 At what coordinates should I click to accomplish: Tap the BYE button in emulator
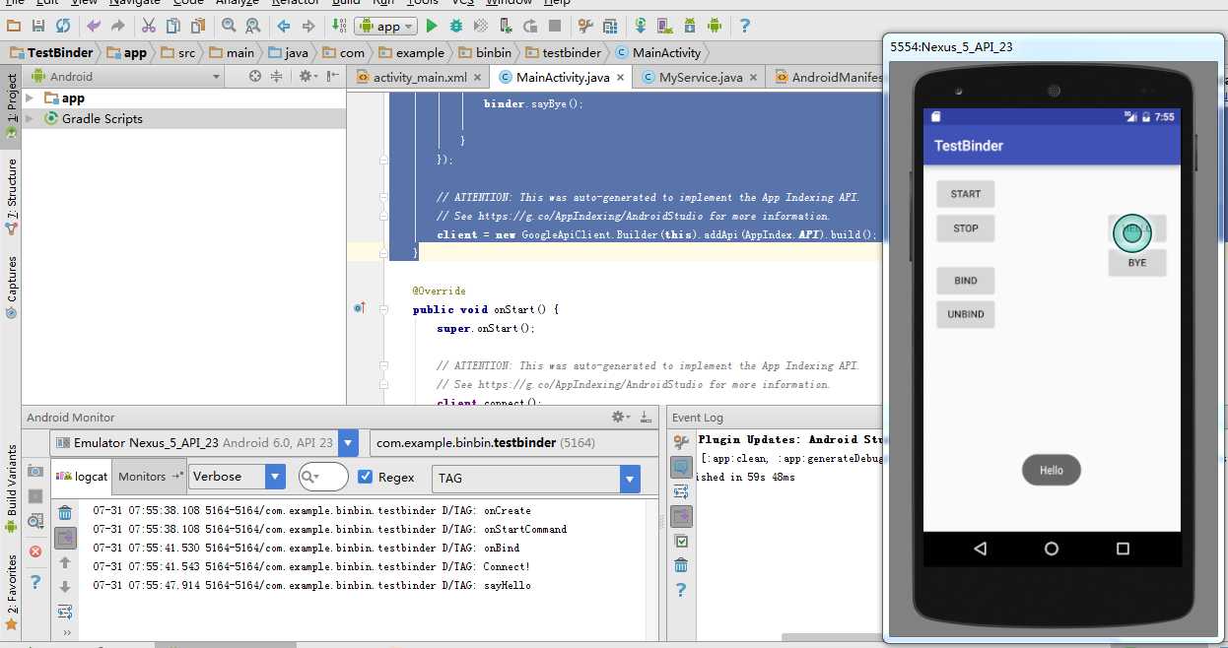[x=1137, y=263]
